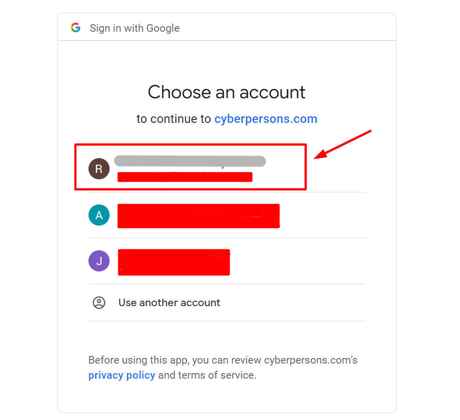Screen dimensions: 460x420
Task: Click the 'and terms of service' text
Action: [x=207, y=375]
